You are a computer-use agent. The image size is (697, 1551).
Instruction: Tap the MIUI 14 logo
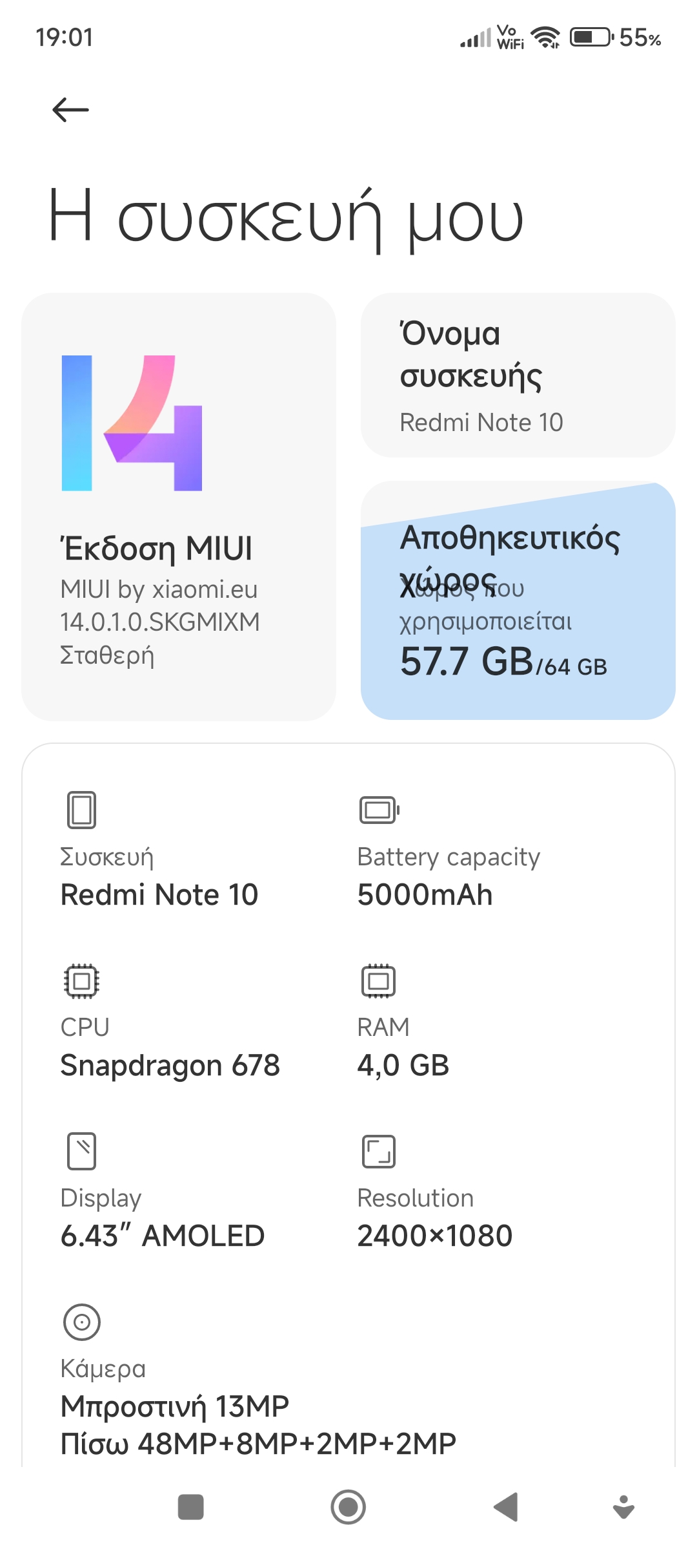132,423
